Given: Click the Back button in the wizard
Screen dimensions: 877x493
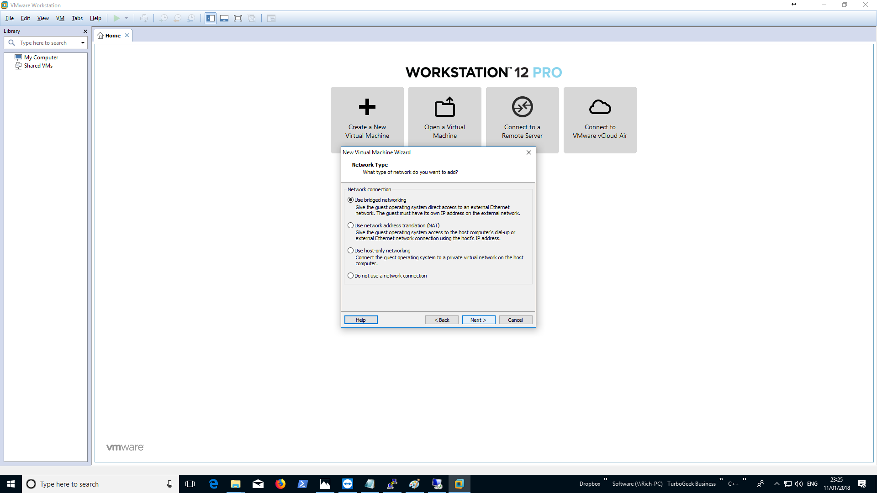Looking at the screenshot, I should tap(442, 320).
